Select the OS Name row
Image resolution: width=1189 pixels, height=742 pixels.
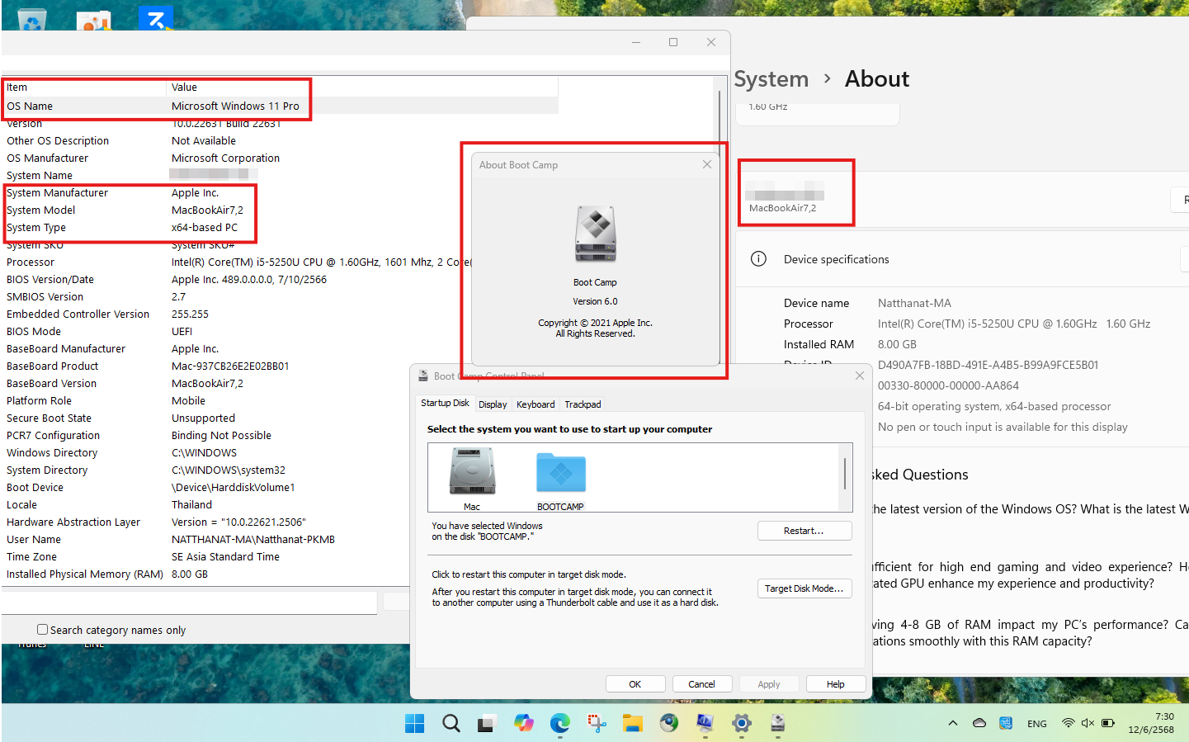coord(280,106)
